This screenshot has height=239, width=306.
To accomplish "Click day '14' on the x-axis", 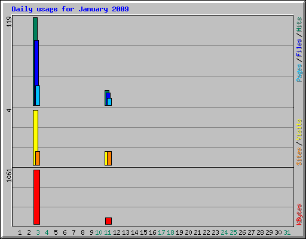I will click(x=134, y=232).
